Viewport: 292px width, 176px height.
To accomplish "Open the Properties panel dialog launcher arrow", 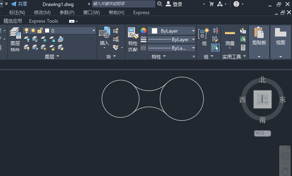I will 193,56.
